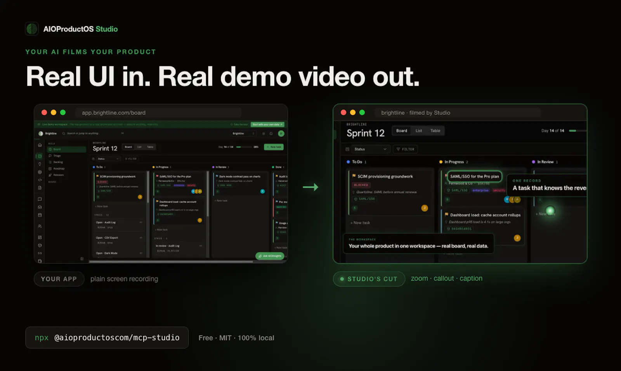Click the document icon in the left app sidebar
The width and height of the screenshot is (621, 371).
(x=40, y=188)
